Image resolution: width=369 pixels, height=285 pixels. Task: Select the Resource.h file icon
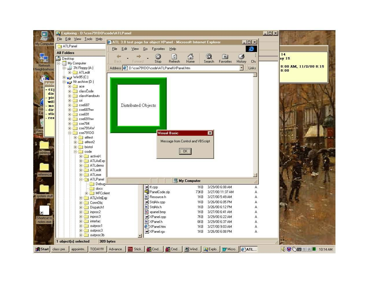pyautogui.click(x=147, y=197)
